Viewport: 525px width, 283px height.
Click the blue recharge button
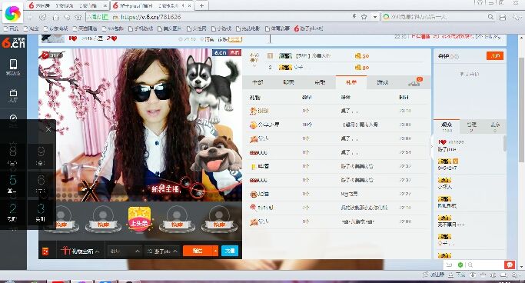[230, 251]
